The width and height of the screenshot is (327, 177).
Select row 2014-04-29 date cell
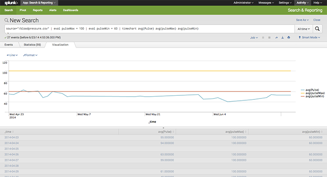tap(11, 172)
